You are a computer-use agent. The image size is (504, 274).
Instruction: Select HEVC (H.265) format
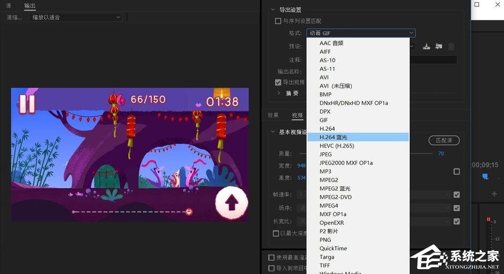point(358,146)
